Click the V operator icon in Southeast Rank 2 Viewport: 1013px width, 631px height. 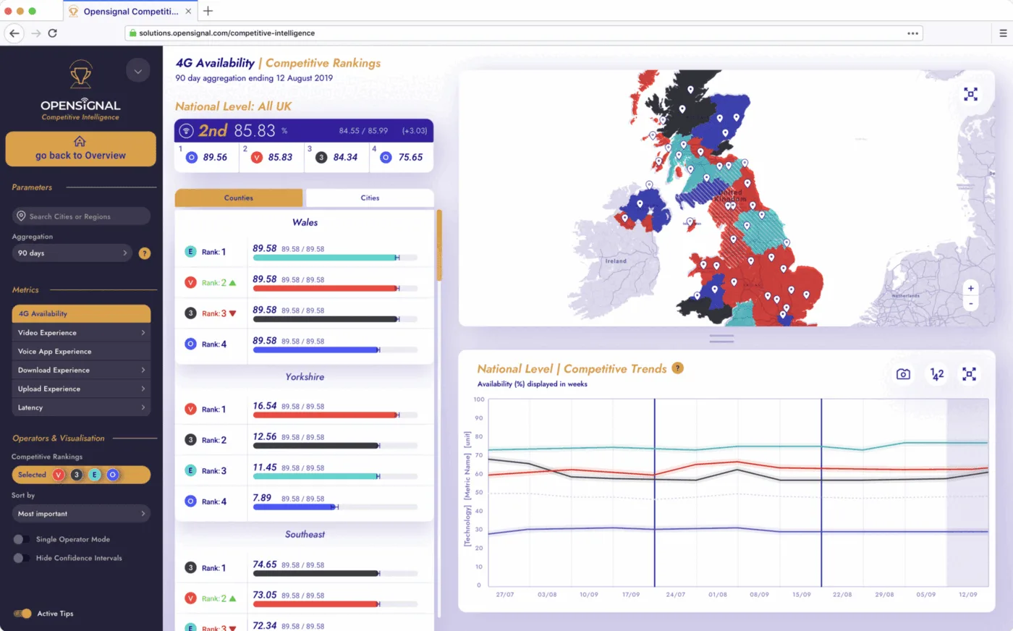[x=190, y=598]
